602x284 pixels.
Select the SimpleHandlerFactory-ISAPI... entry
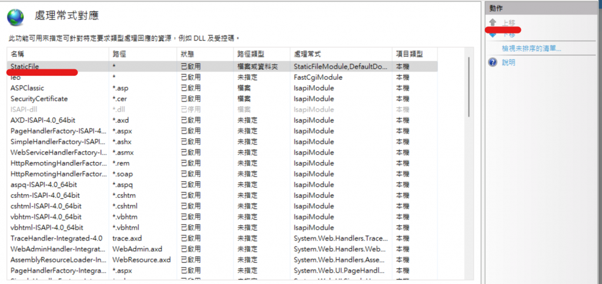[58, 142]
